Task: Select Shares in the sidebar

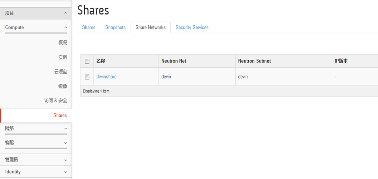Action: [60, 116]
